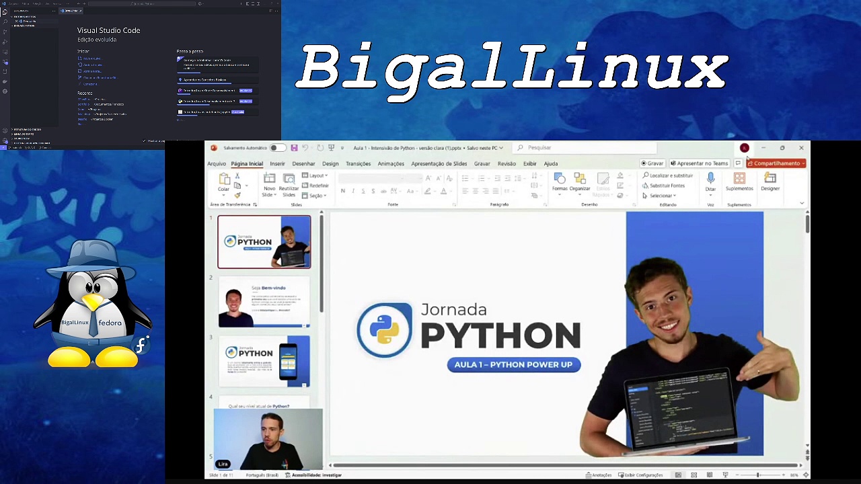Open the Seção dropdown
This screenshot has height=484, width=861.
pos(314,196)
